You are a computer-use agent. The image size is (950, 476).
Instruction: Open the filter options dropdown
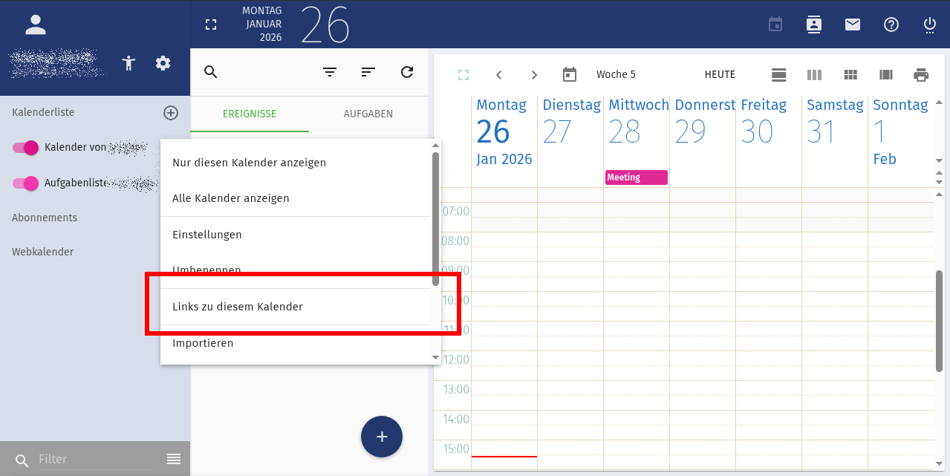330,72
